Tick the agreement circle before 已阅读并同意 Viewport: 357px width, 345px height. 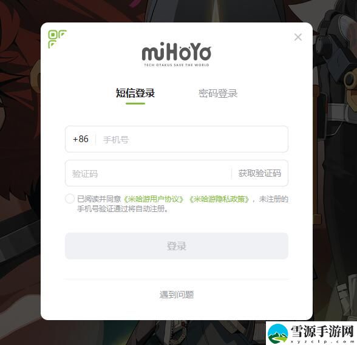(x=69, y=199)
